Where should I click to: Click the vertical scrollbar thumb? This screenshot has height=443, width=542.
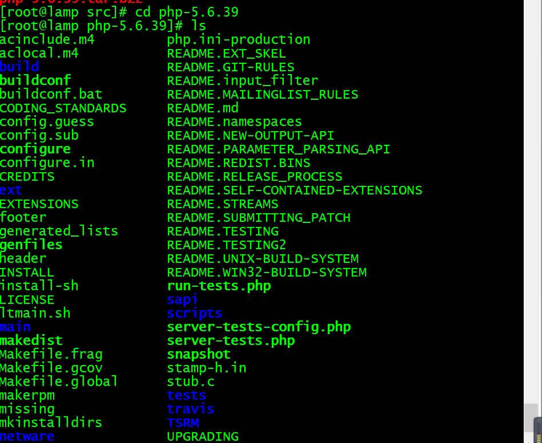tap(531, 417)
